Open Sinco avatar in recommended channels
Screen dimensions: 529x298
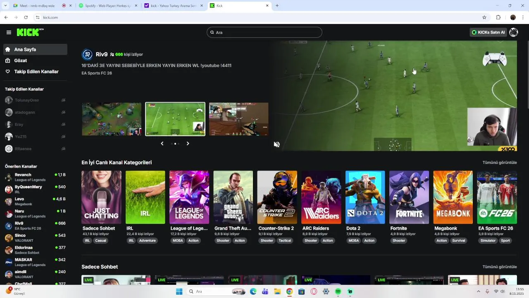coord(8,238)
